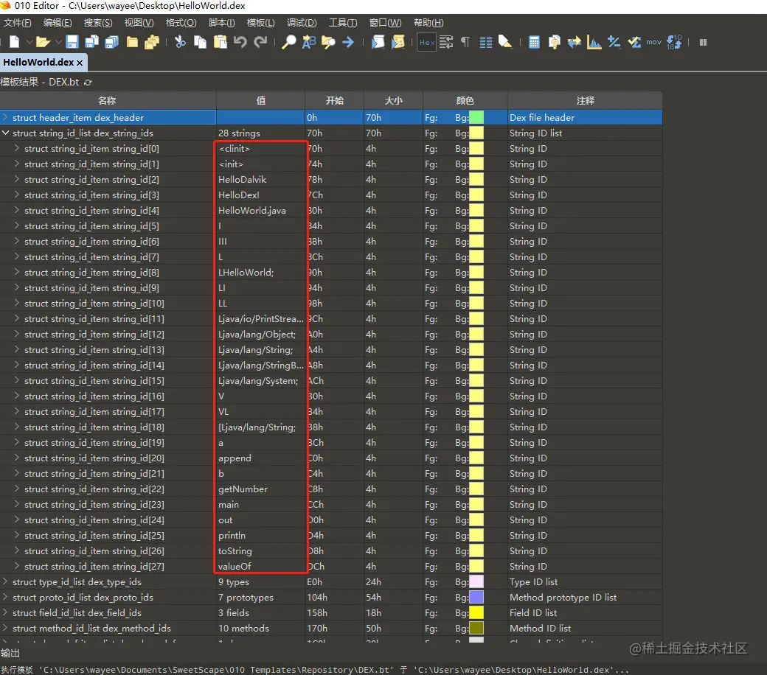
Task: Click the document with question mark icon
Action: [x=554, y=43]
